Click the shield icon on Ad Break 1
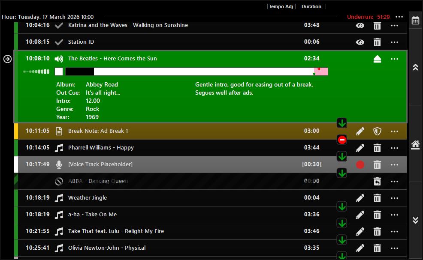Image resolution: width=423 pixels, height=260 pixels. point(377,131)
